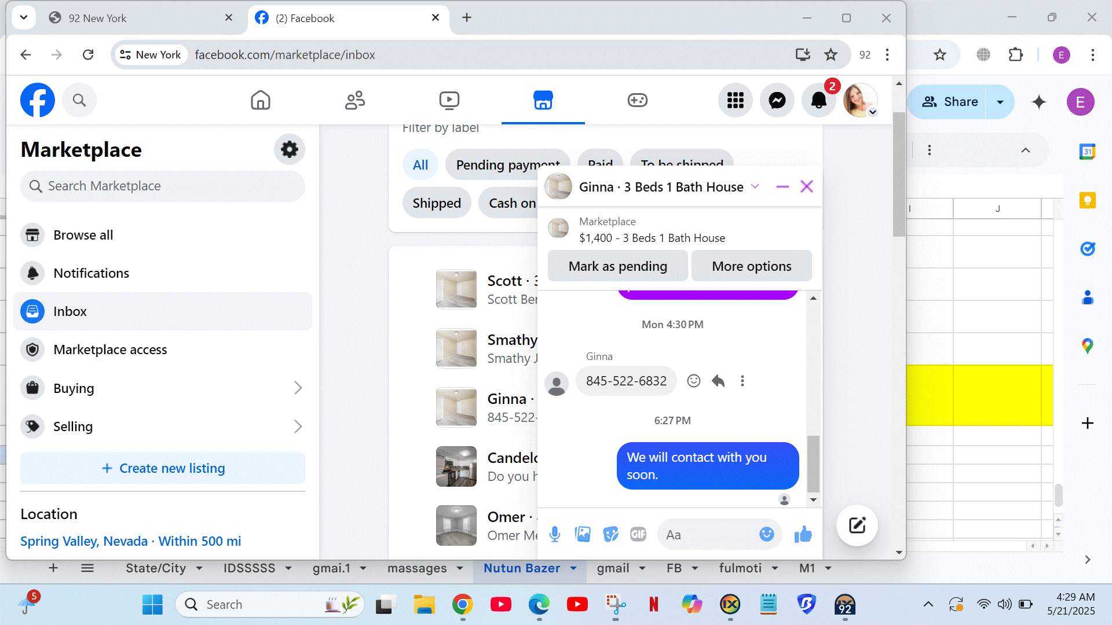This screenshot has height=625, width=1112.
Task: Expand the Buying section chevron
Action: tap(298, 388)
